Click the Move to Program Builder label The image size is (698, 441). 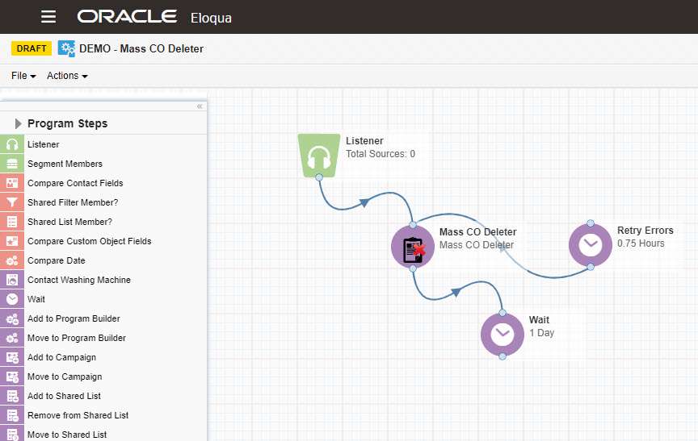(x=77, y=338)
